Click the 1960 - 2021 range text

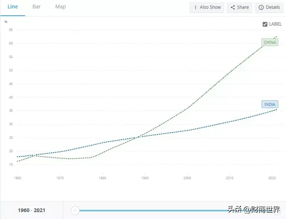pyautogui.click(x=31, y=210)
